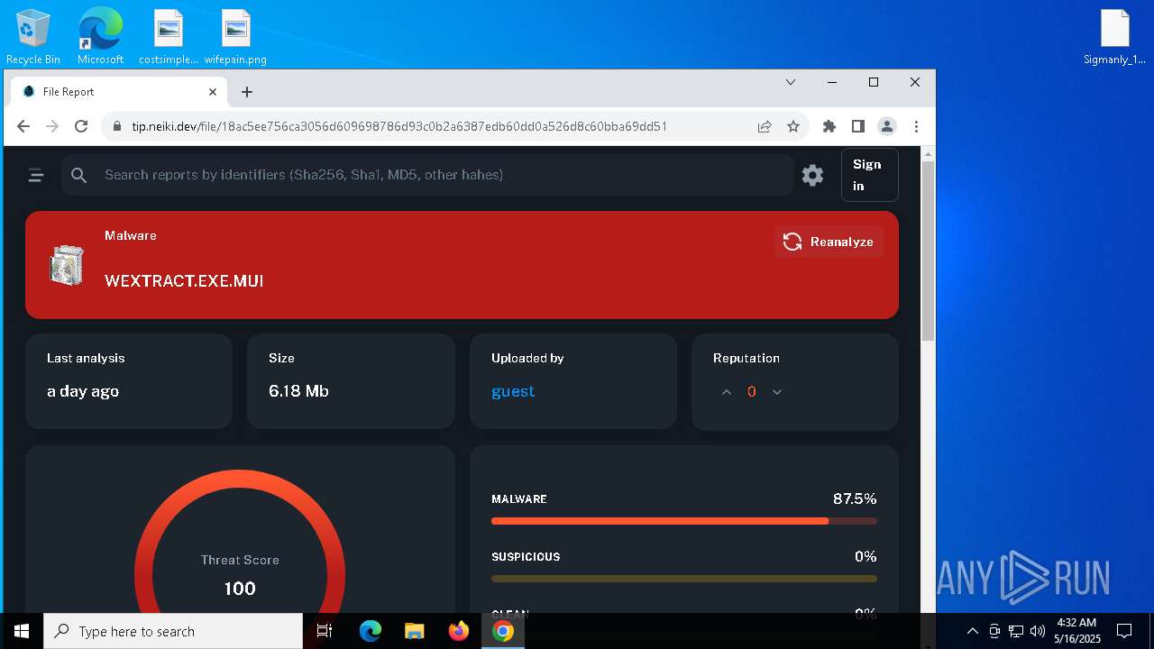Screen dimensions: 1154x649
Task: Downvote reputation with the down chevron
Action: [777, 392]
